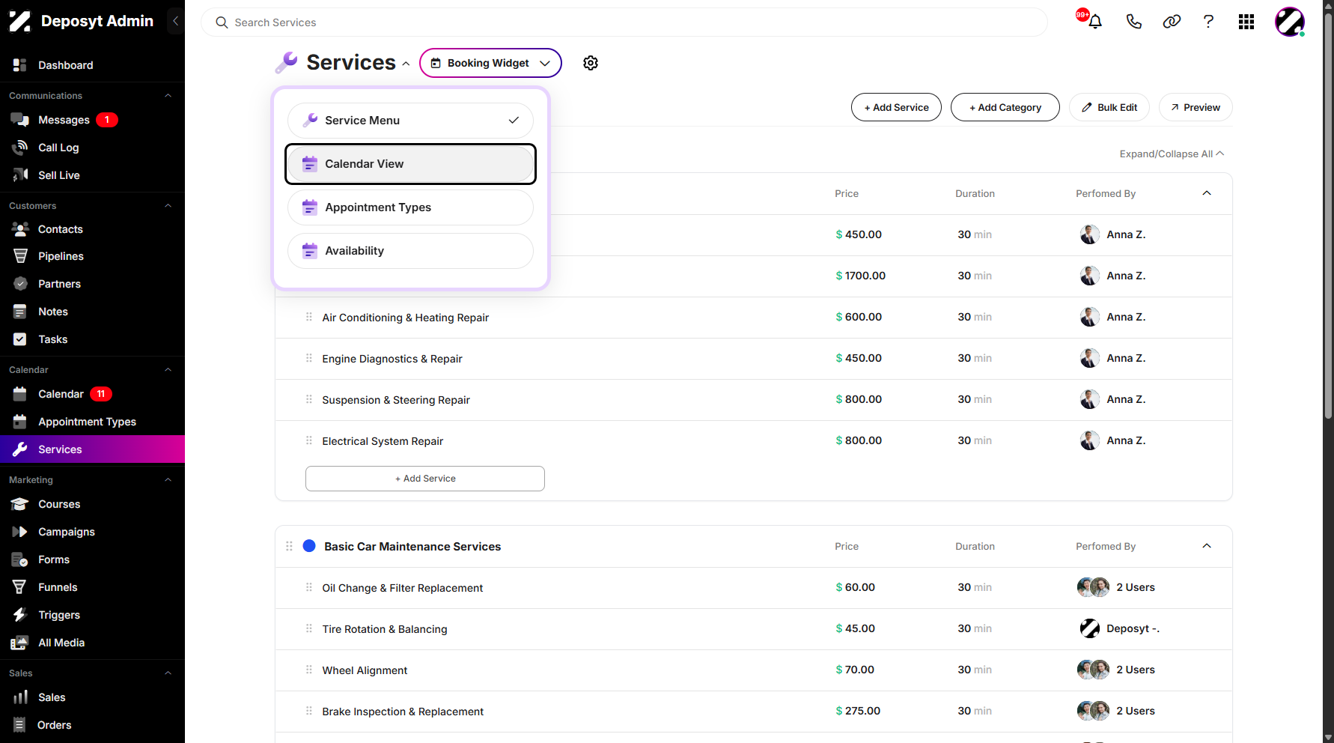Image resolution: width=1334 pixels, height=743 pixels.
Task: Collapse the sidebar with the arrow button
Action: [175, 21]
